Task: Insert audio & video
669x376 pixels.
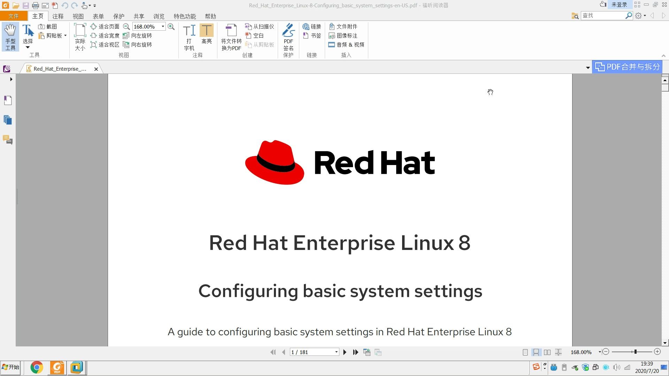Action: coord(346,45)
